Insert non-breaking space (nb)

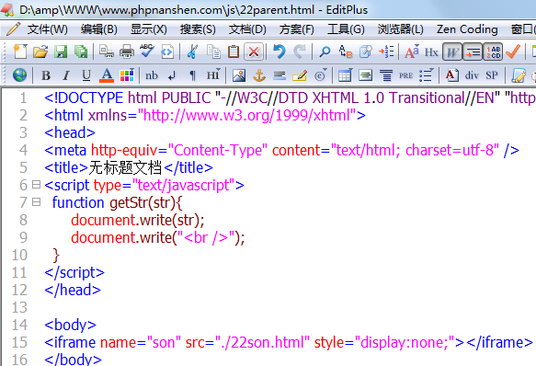(x=152, y=75)
